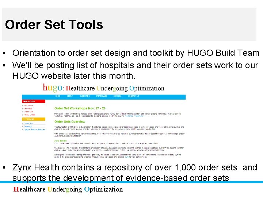Click the green 'Zynx Health' subheading
The height and width of the screenshot is (197, 263).
[x=60, y=141]
